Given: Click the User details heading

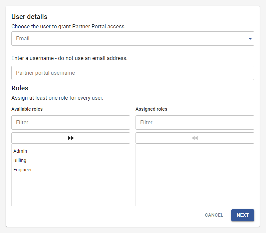Looking at the screenshot, I should [x=29, y=17].
